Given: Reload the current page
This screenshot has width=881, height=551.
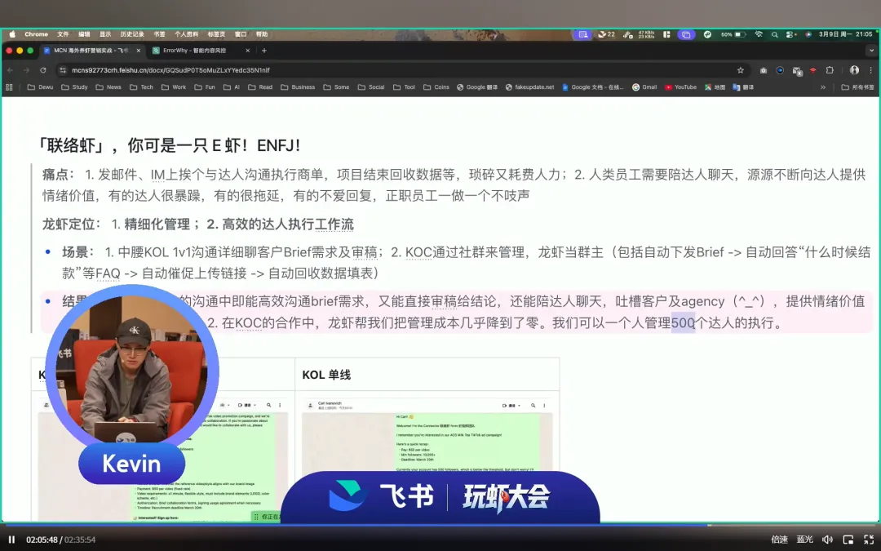Looking at the screenshot, I should (x=42, y=70).
